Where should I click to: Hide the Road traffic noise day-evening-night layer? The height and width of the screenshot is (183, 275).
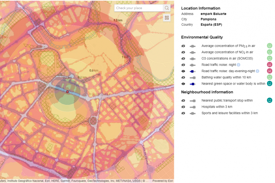pyautogui.click(x=183, y=71)
